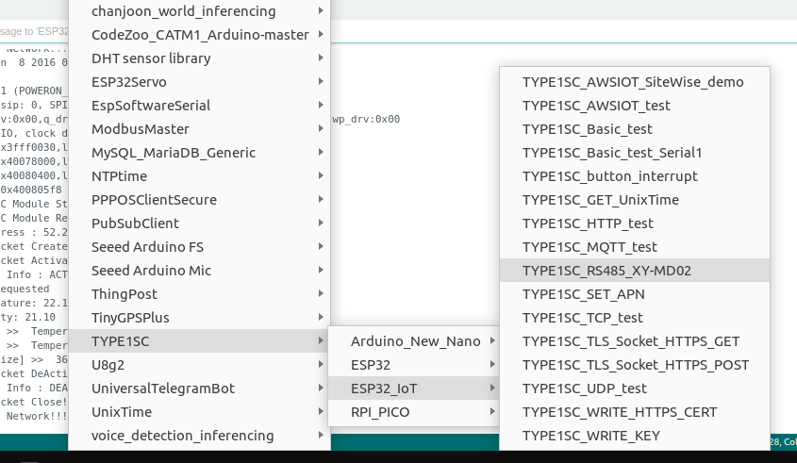Screen dimensions: 797x463
Task: Expand arrow beside U8g2
Action: (321, 364)
